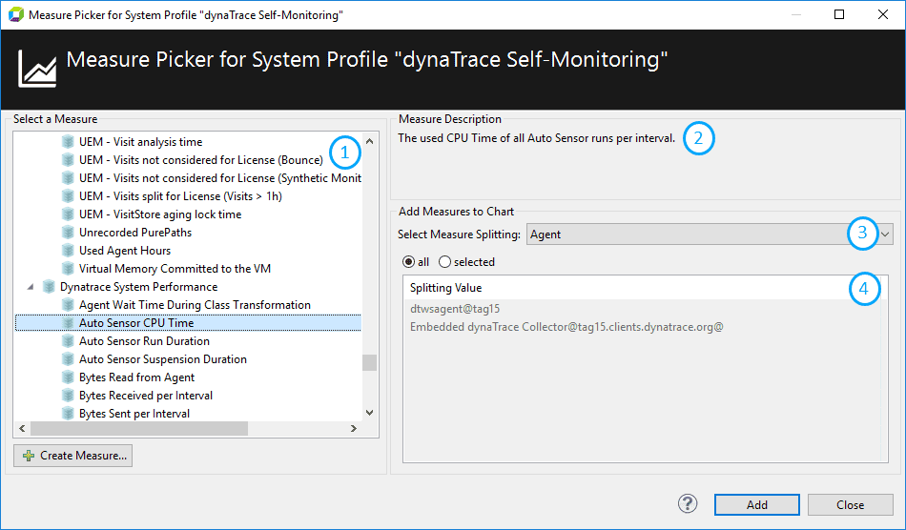Click the Create Measure... button
Screen dimensions: 906x530
[x=72, y=456]
